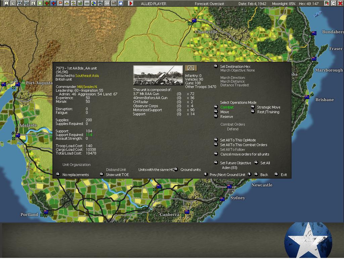Click the green factory toolbar icon

point(80,3)
